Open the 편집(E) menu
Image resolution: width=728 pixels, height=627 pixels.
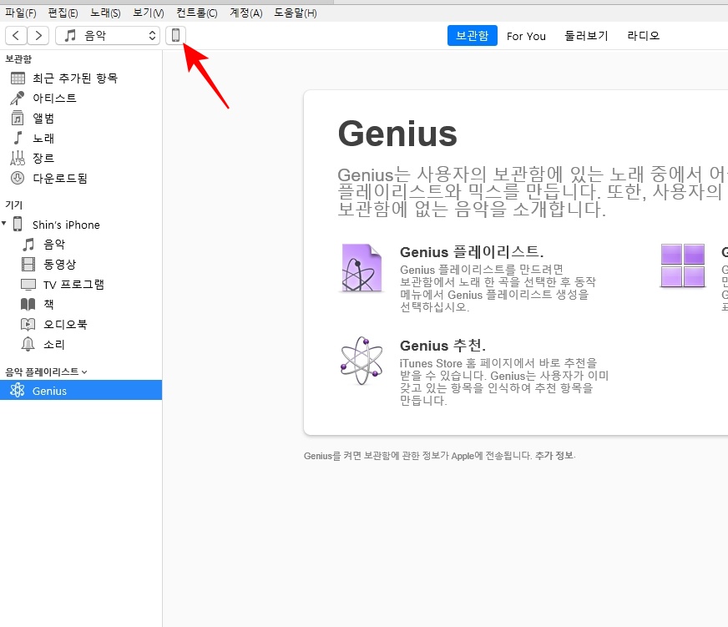tap(63, 13)
